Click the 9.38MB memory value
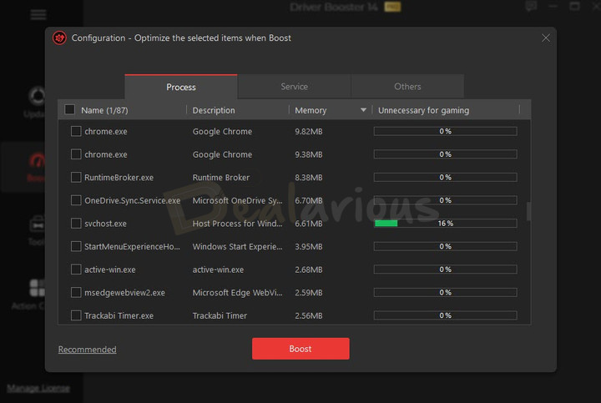Viewport: 601px width, 403px height. click(x=309, y=154)
